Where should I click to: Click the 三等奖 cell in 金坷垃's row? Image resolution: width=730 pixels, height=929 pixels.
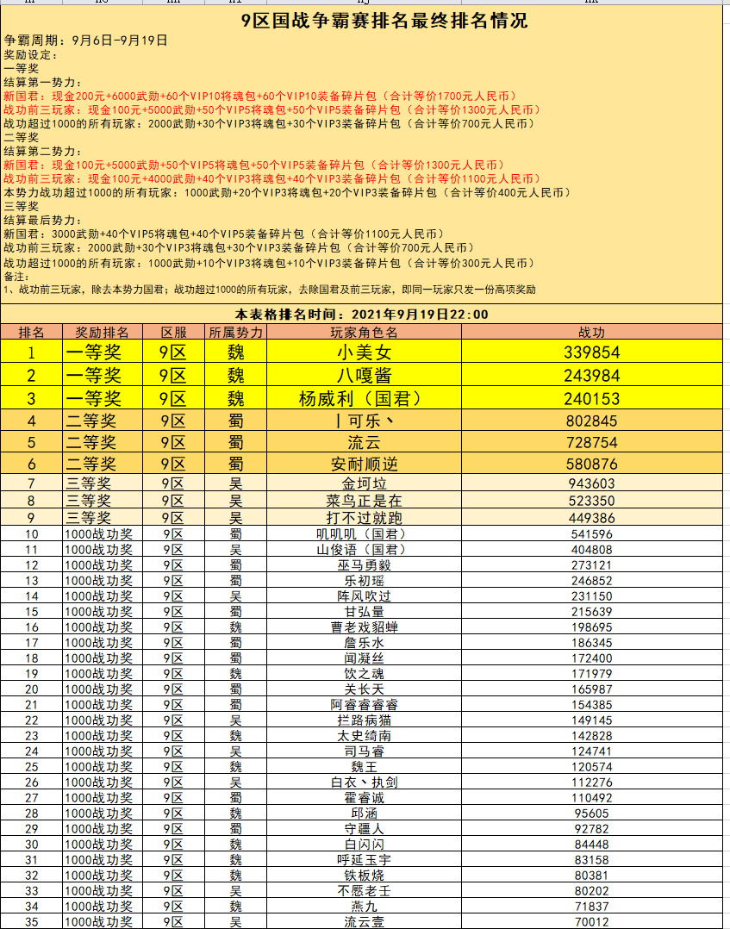click(103, 483)
